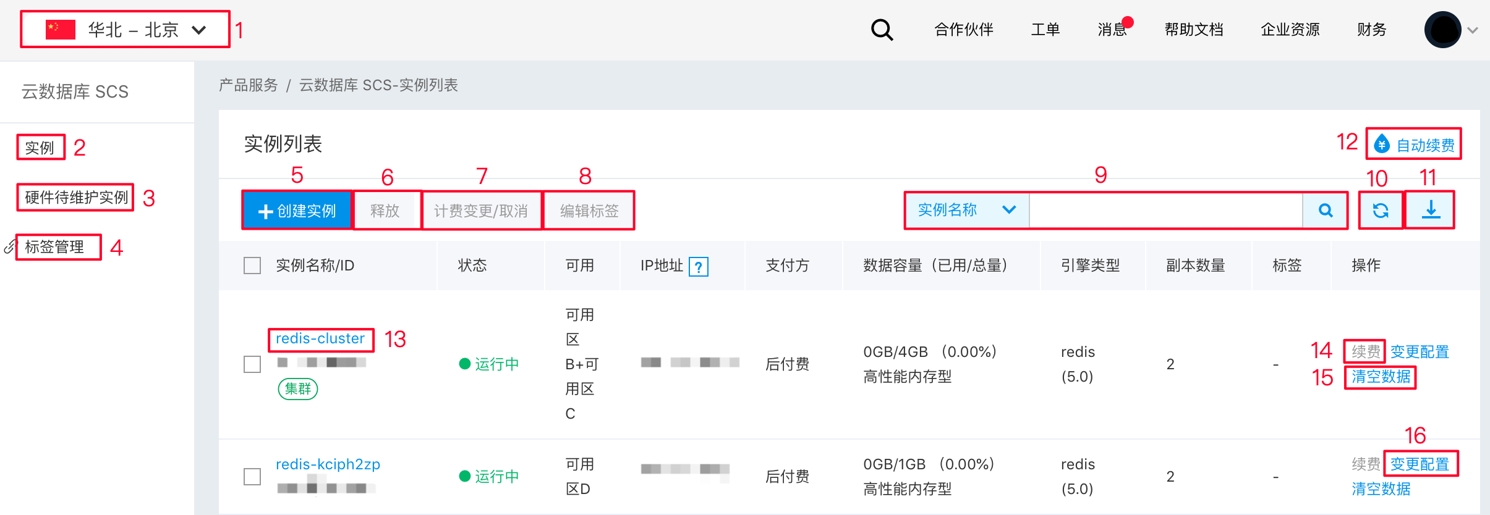
Task: Click the 计费变更/取消 button
Action: (481, 211)
